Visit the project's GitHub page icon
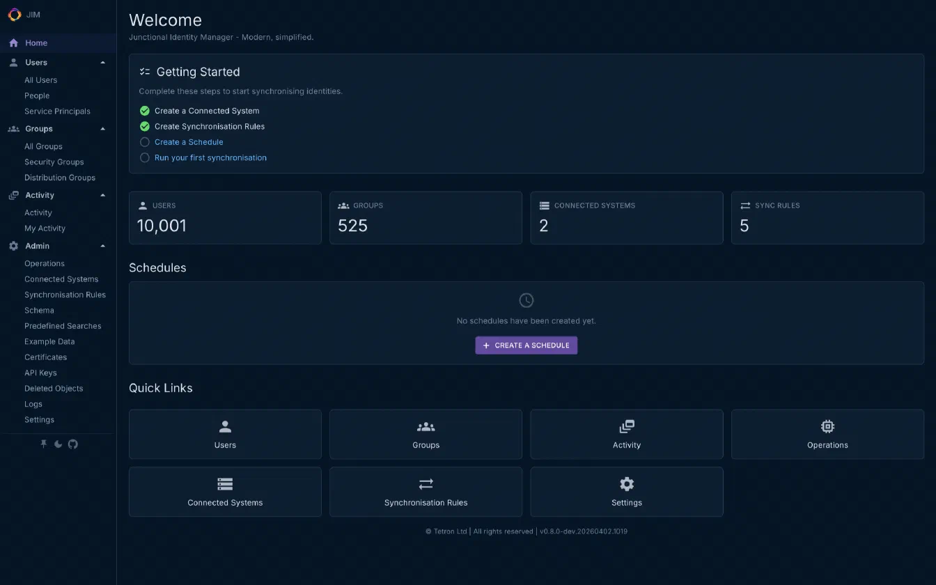Image resolution: width=936 pixels, height=585 pixels. click(x=72, y=444)
